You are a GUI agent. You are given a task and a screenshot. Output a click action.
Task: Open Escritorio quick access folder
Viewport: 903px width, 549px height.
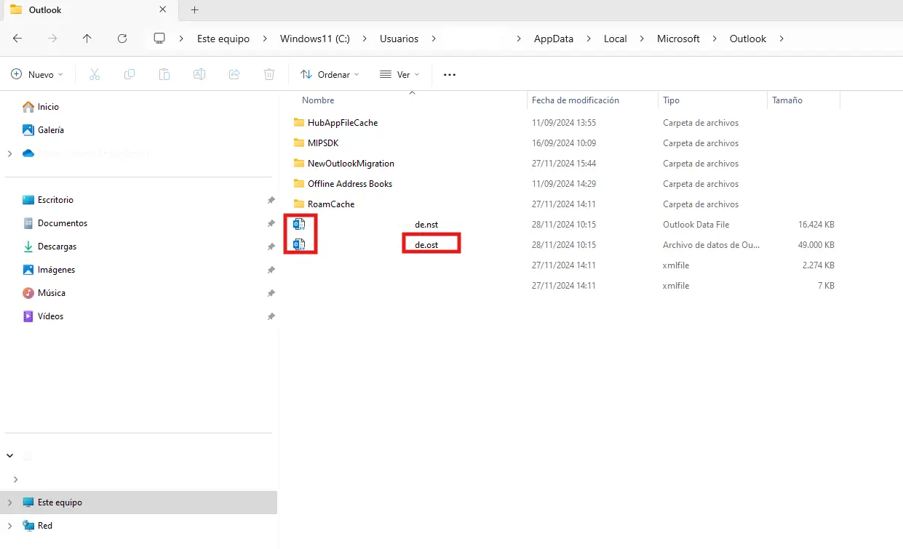coord(55,200)
